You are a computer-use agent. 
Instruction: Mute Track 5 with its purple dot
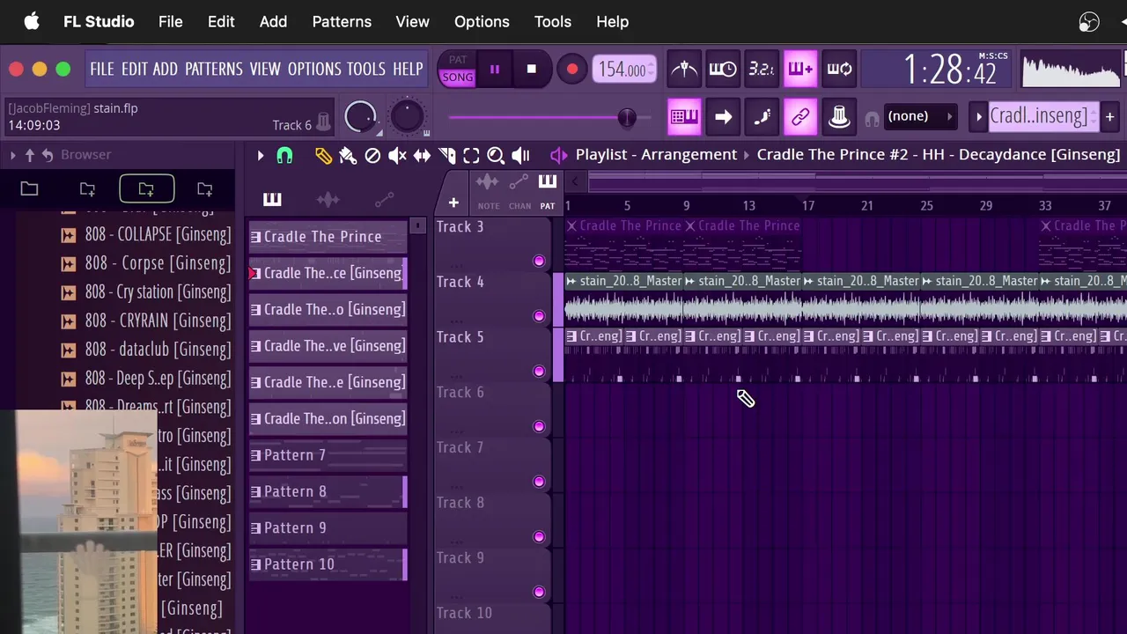point(539,371)
